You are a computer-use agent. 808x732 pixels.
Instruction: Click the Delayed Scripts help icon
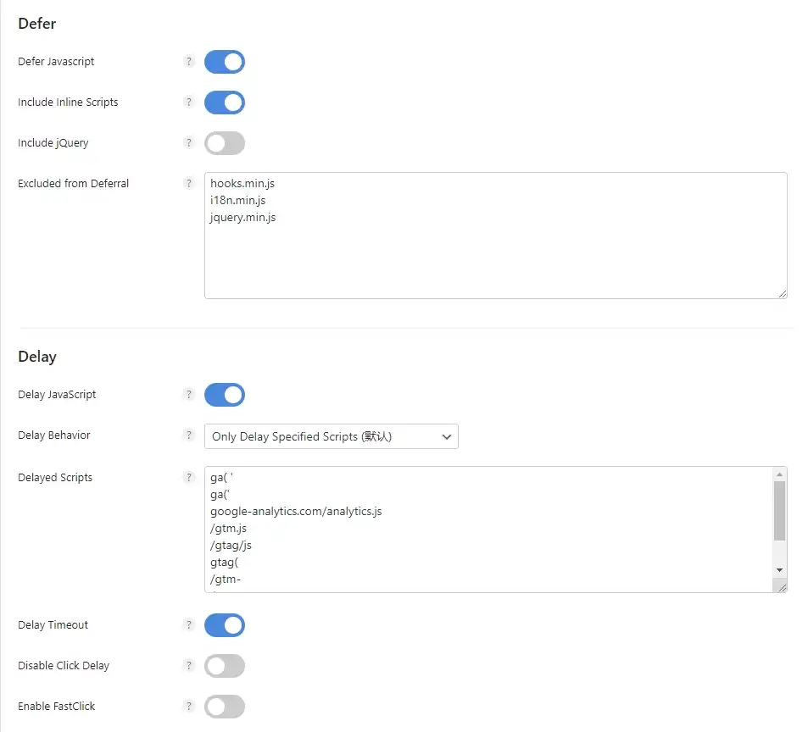(x=189, y=477)
